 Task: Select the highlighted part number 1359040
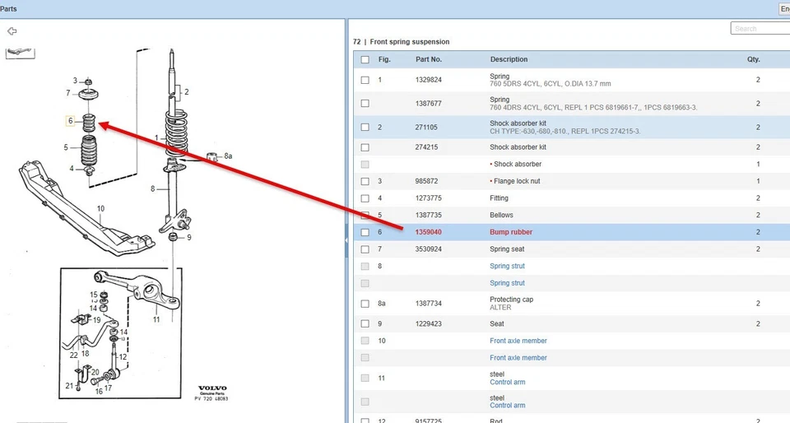[428, 232]
